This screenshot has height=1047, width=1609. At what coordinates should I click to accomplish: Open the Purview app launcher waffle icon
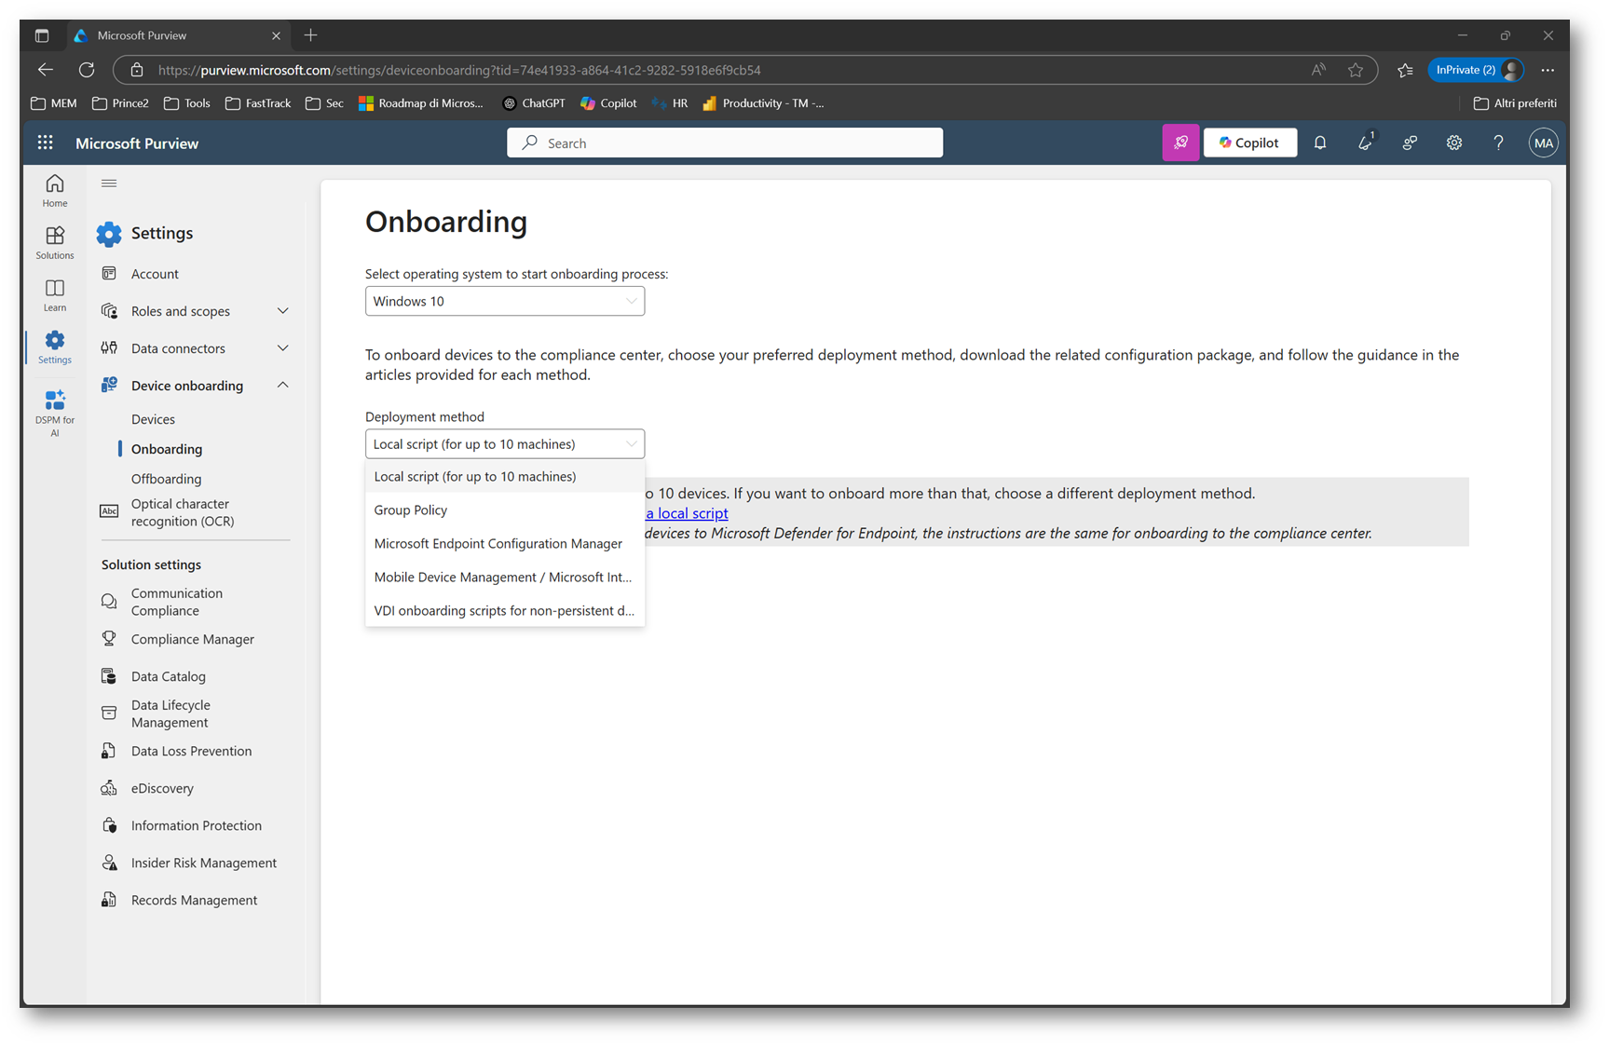(45, 143)
